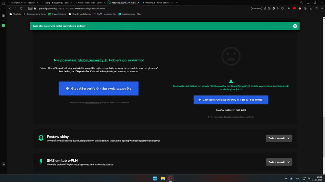Click the small GlobalServerify link under left button
Screen dimensions: 325x182
click(x=92, y=102)
